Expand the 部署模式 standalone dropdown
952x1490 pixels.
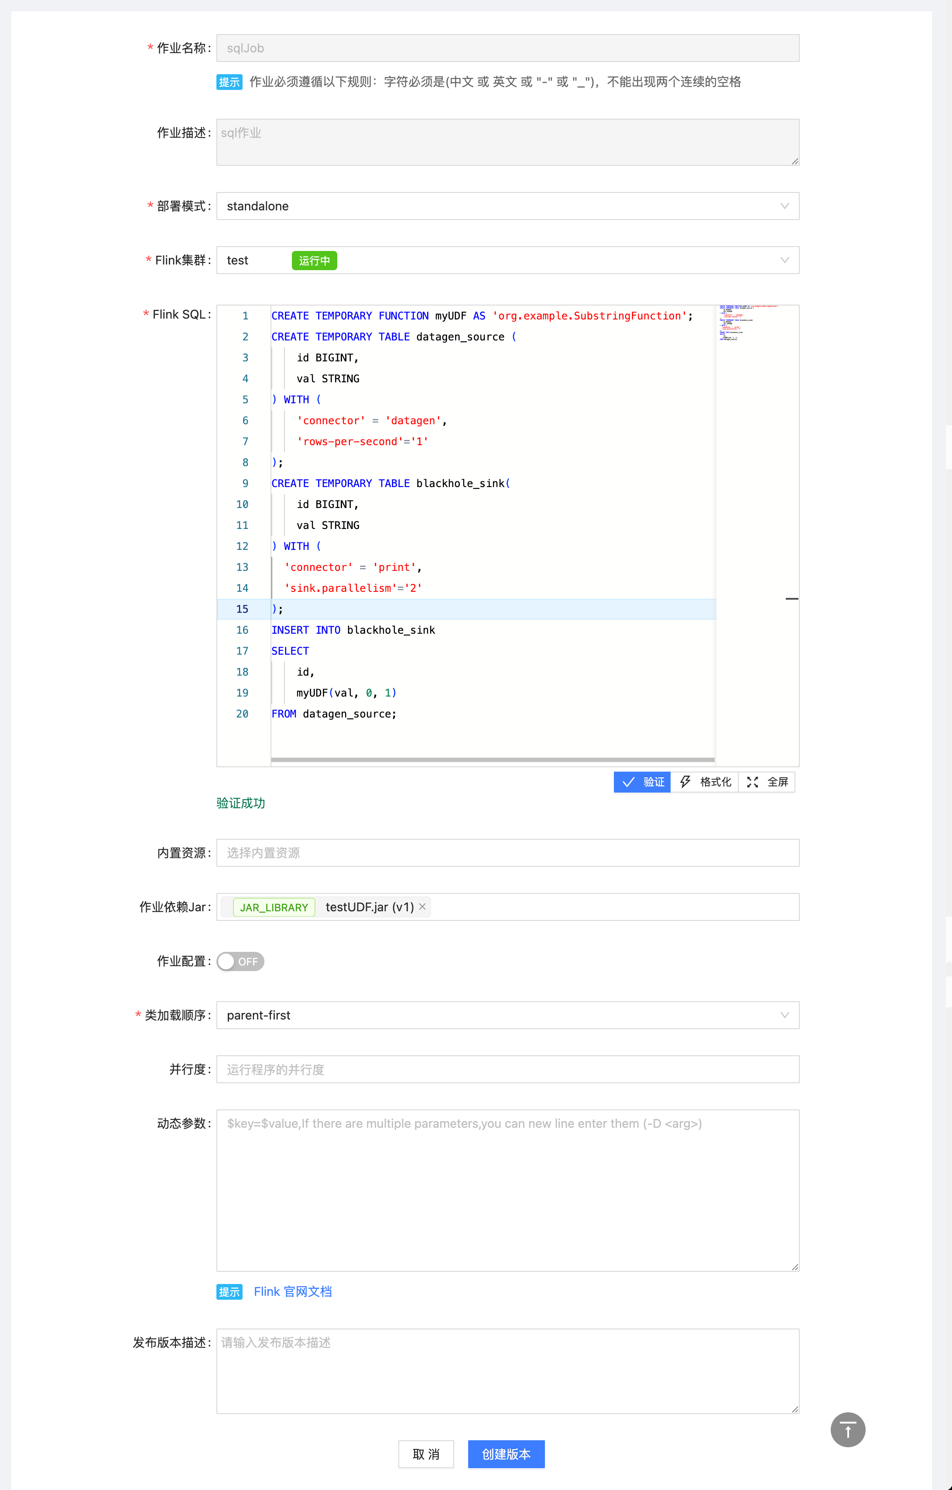(507, 206)
